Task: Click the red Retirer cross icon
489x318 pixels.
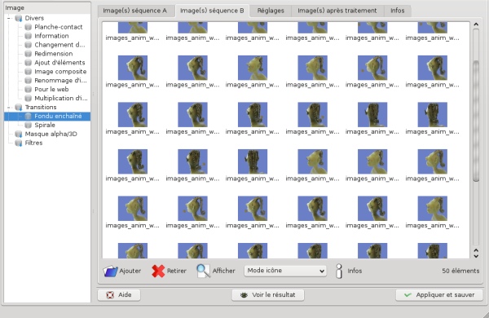Action: coord(158,271)
